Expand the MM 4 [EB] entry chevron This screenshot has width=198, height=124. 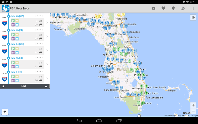47,78
